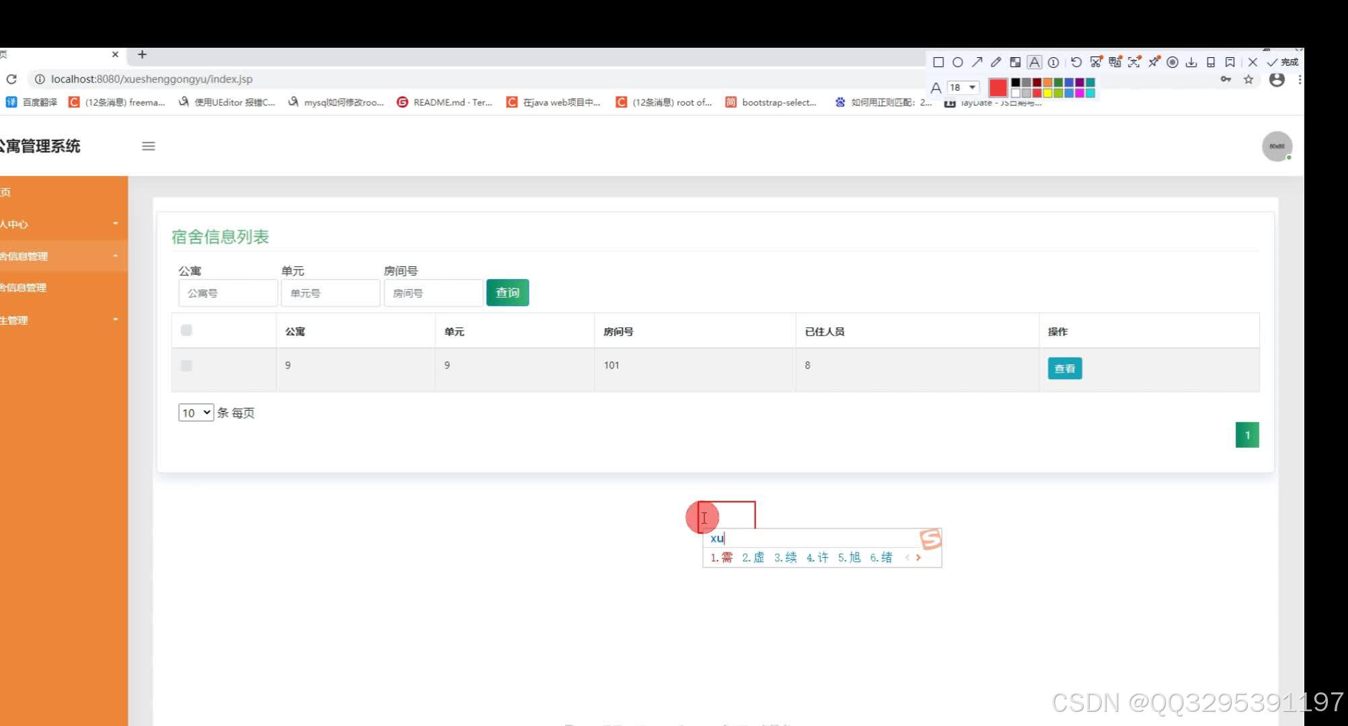The height and width of the screenshot is (726, 1348).
Task: Click the translate screenshot tool
Action: (x=1115, y=62)
